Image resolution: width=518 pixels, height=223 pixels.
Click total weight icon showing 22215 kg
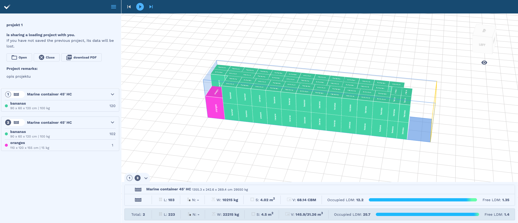click(x=213, y=214)
